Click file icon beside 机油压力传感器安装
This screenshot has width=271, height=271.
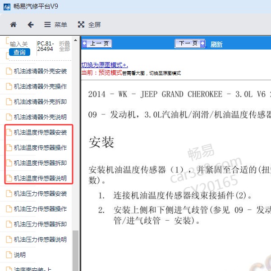point(9,194)
